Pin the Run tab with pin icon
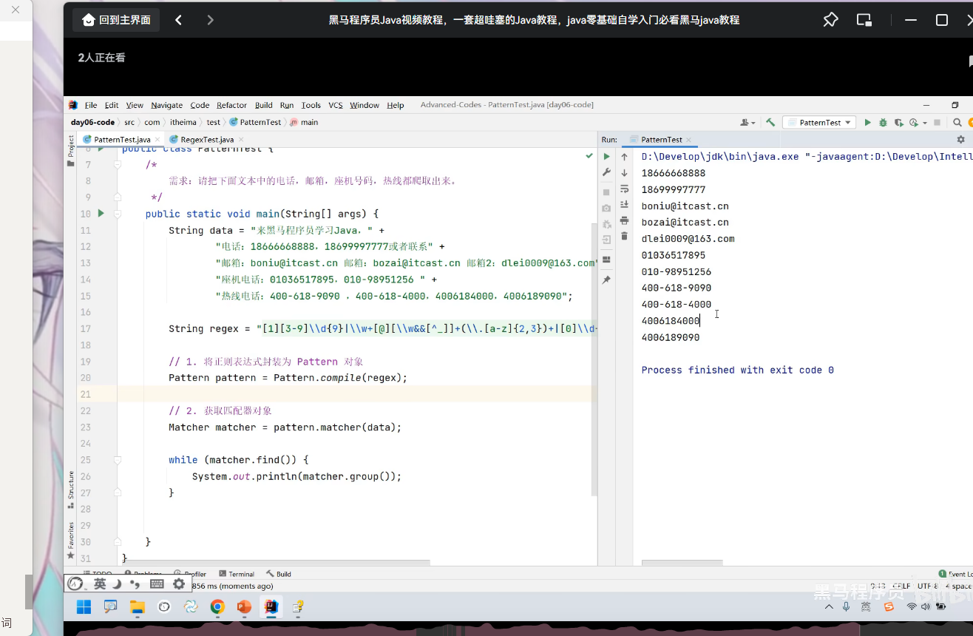Viewport: 973px width, 636px height. (x=606, y=280)
